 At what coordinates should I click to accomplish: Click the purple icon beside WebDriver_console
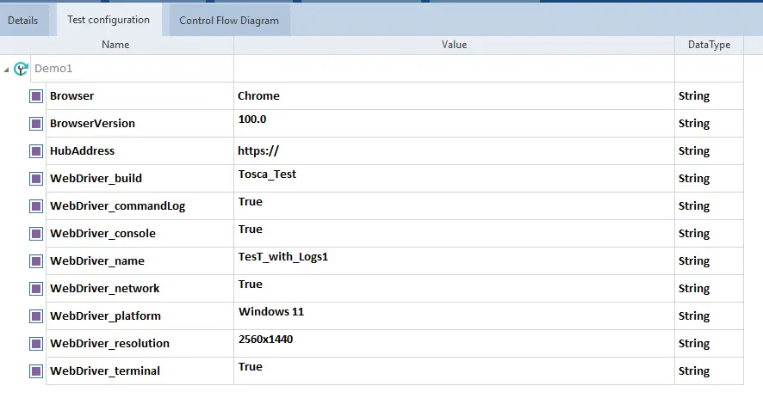pos(36,234)
